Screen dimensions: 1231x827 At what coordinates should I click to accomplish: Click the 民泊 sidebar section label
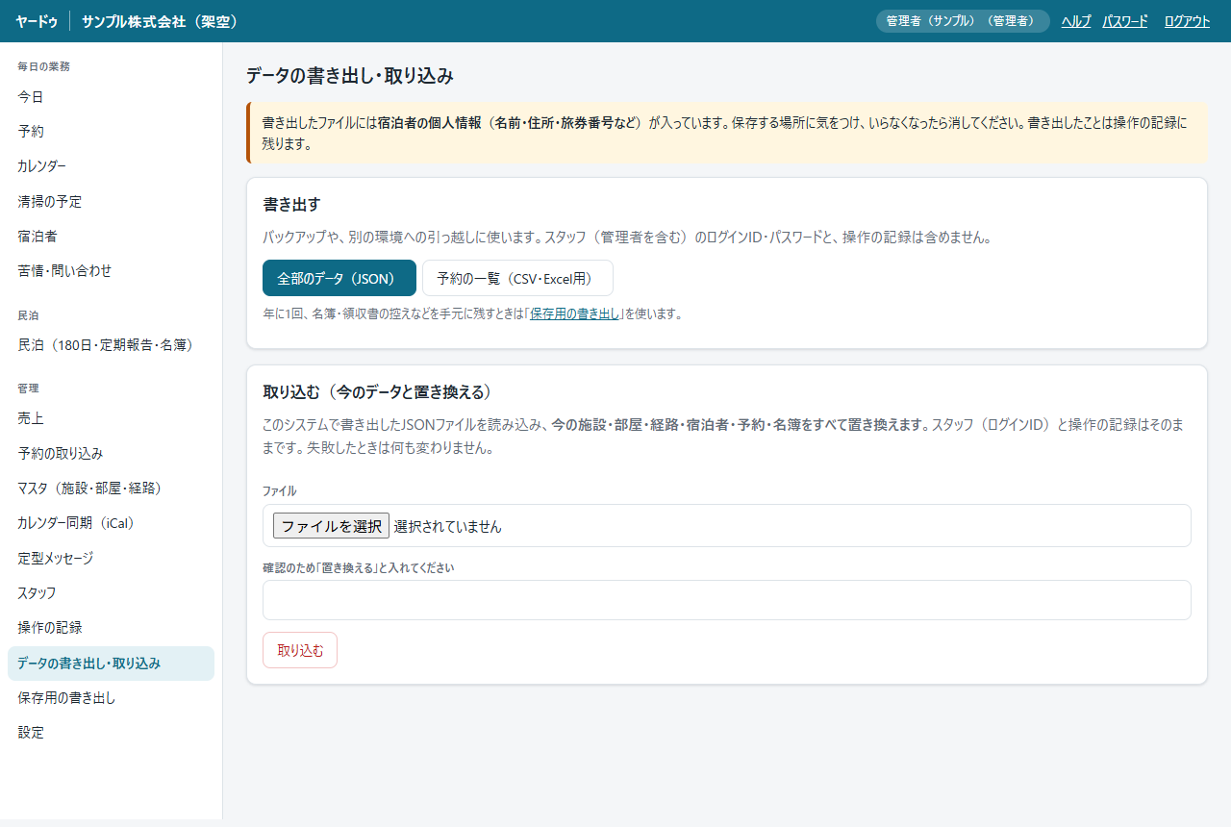pos(28,314)
